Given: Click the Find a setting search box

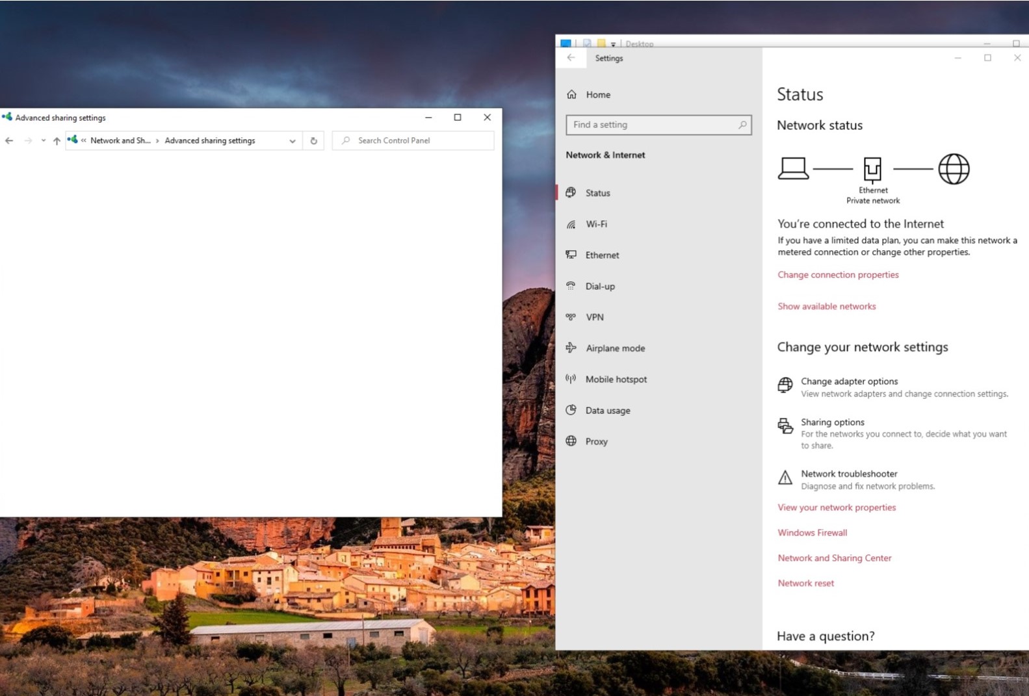Looking at the screenshot, I should 653,125.
